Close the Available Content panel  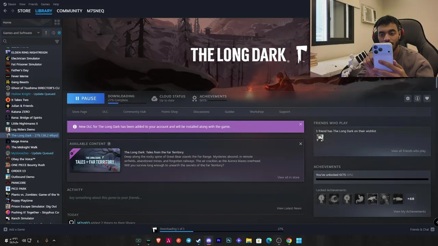tap(301, 143)
